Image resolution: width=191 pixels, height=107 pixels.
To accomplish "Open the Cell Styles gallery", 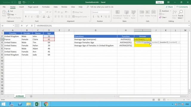I will 133,15.
